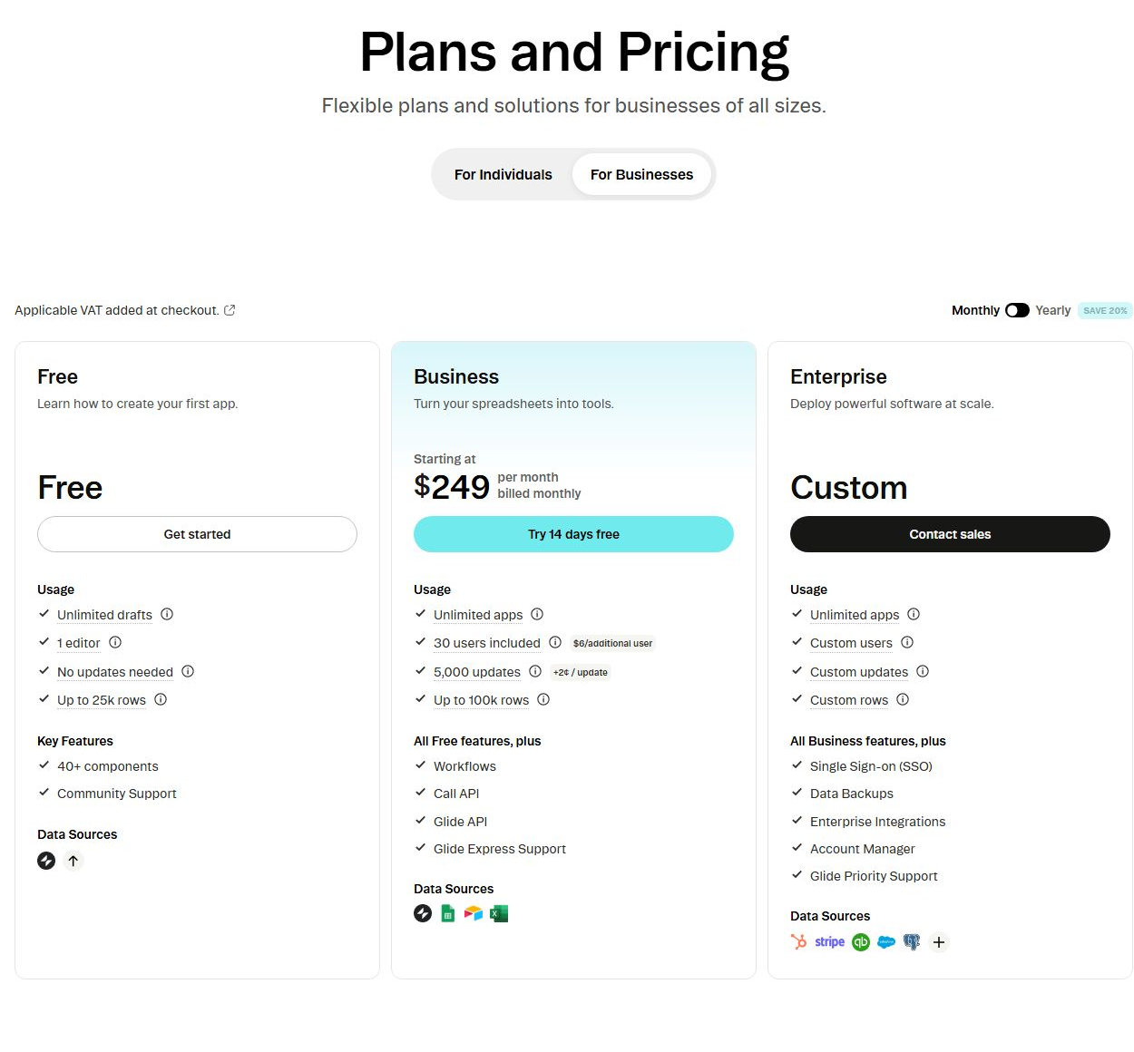Open the VAT external link icon

coord(230,310)
